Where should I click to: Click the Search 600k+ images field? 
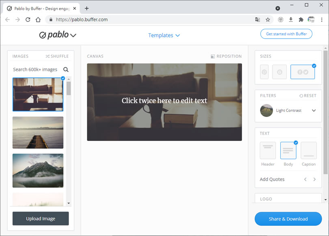(x=35, y=69)
